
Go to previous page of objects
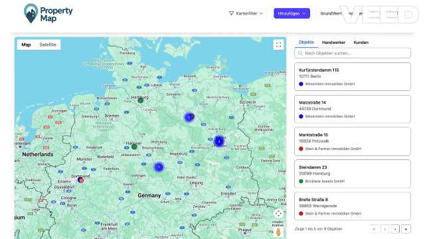click(x=384, y=229)
